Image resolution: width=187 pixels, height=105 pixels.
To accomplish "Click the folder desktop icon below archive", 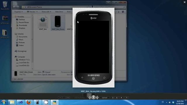I will [5, 34].
